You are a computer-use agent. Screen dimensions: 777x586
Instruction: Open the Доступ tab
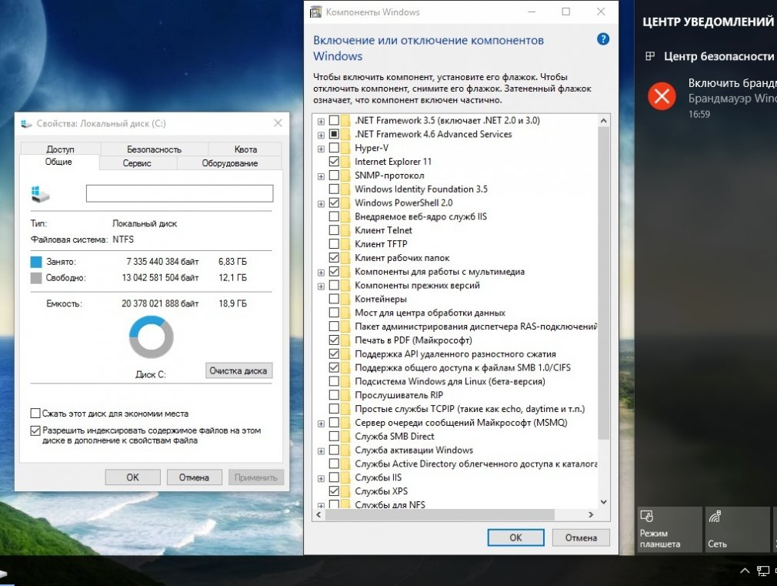click(61, 149)
